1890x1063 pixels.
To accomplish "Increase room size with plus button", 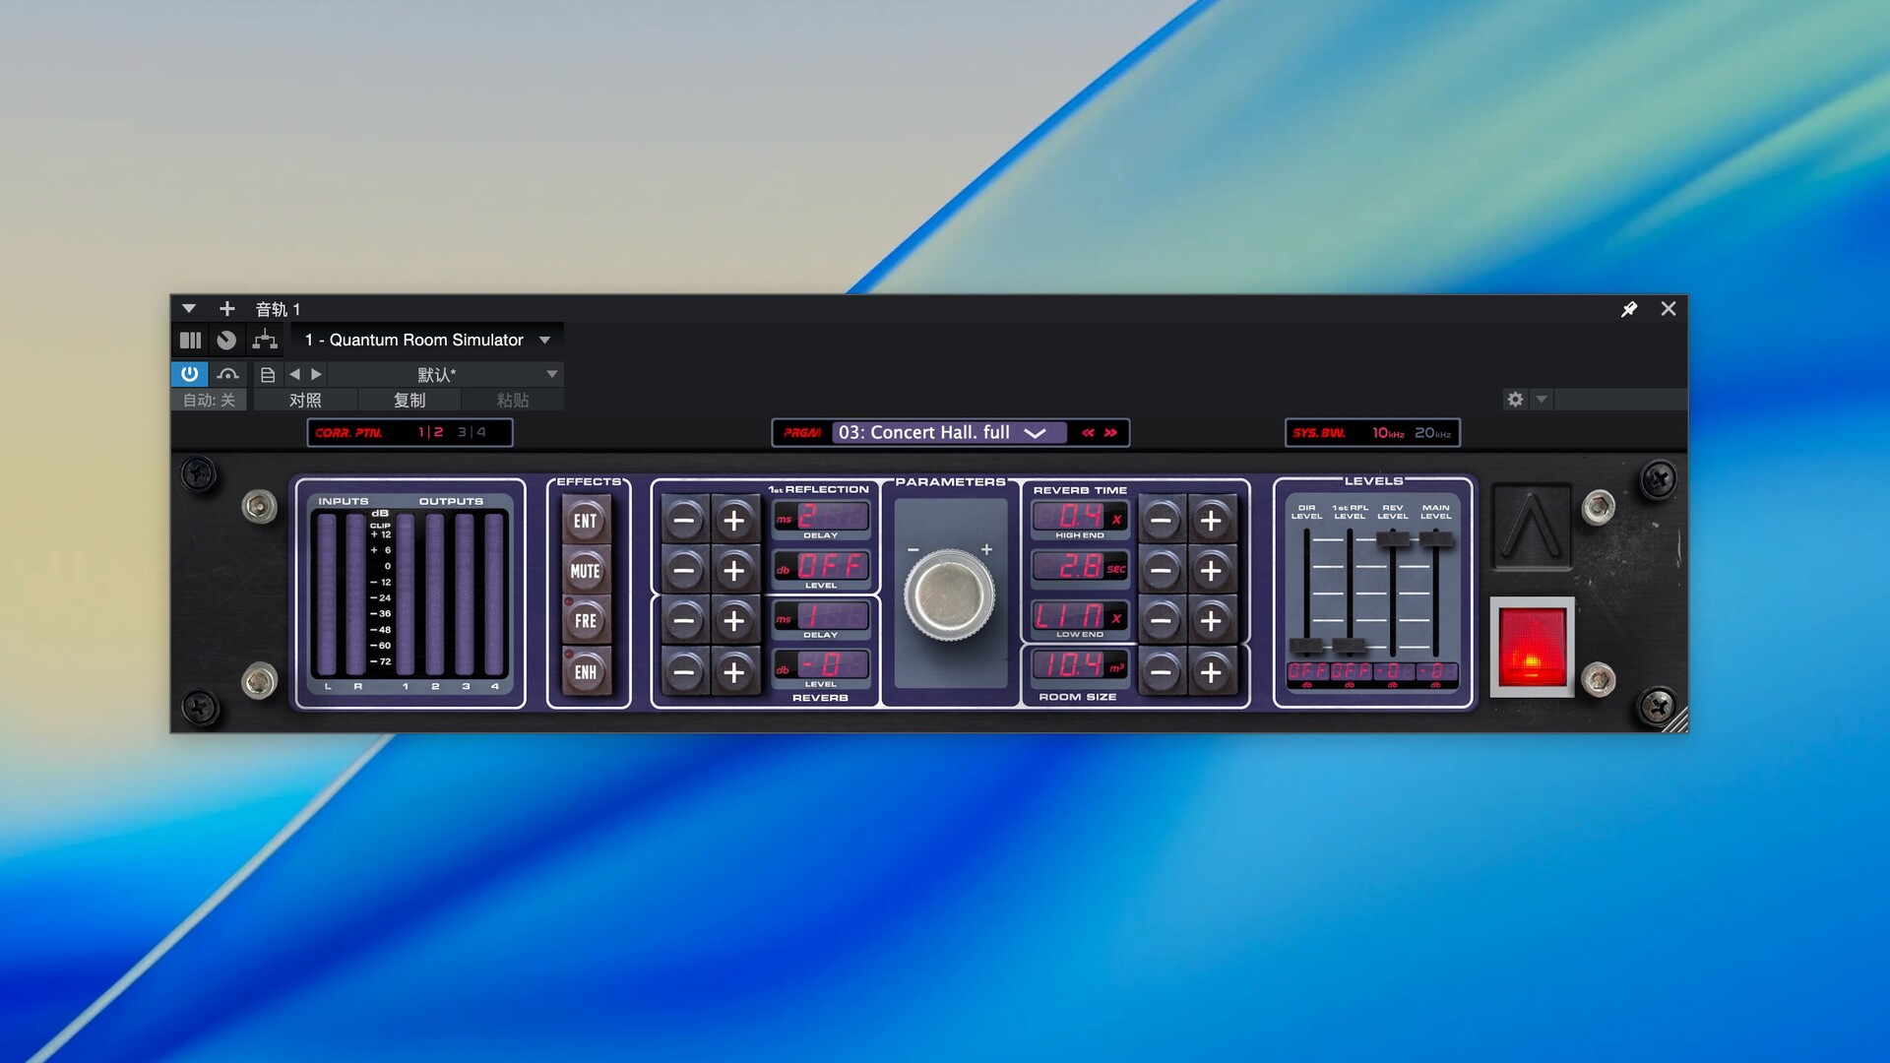I will pyautogui.click(x=1211, y=672).
